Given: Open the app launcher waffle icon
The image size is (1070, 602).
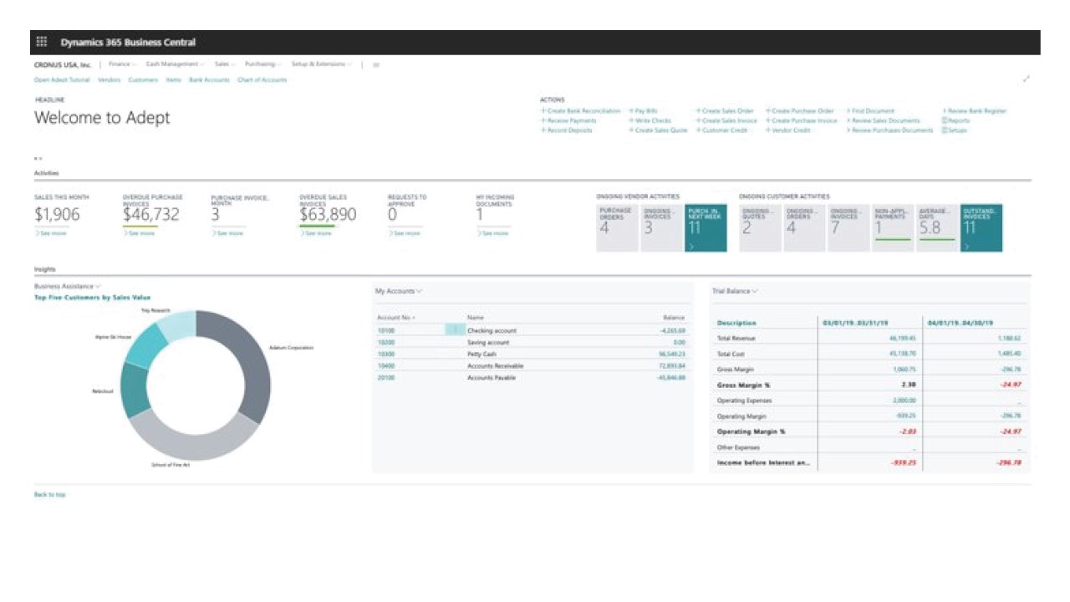Looking at the screenshot, I should pyautogui.click(x=42, y=42).
